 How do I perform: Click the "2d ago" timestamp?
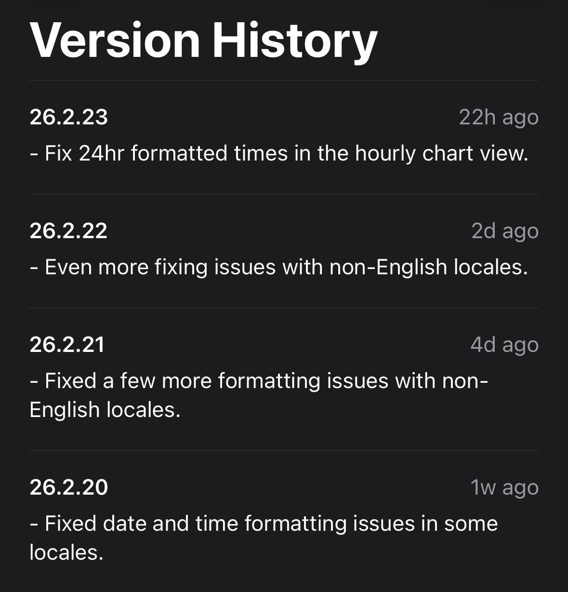coord(504,231)
